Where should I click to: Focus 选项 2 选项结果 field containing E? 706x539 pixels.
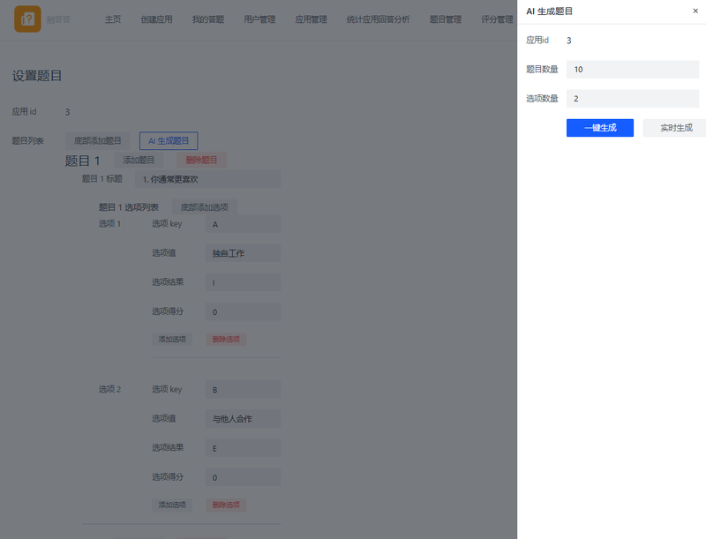pyautogui.click(x=243, y=448)
